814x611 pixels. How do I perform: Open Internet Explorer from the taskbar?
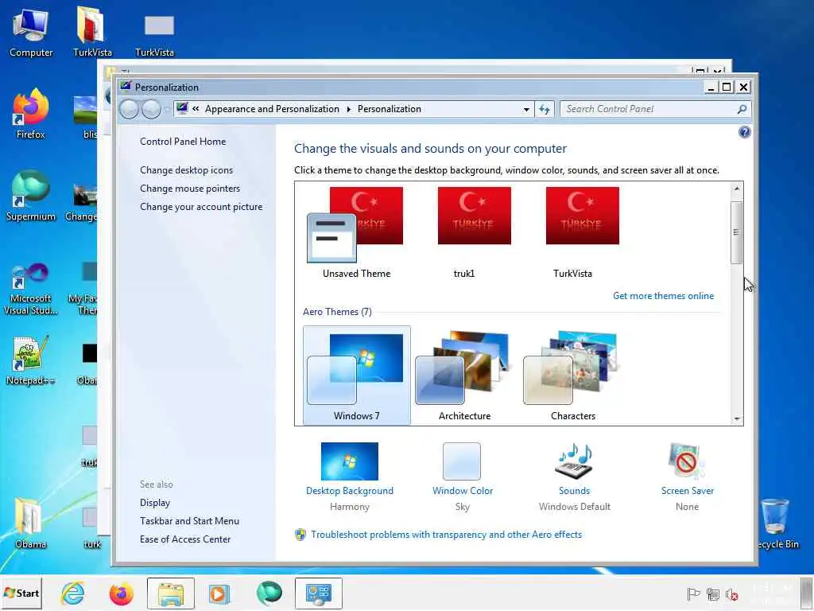click(72, 593)
